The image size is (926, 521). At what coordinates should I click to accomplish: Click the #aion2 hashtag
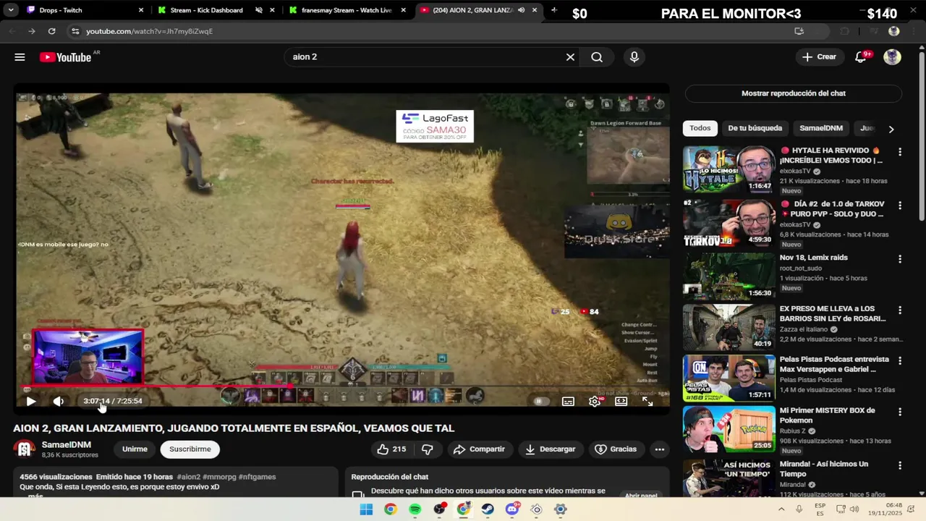(188, 477)
